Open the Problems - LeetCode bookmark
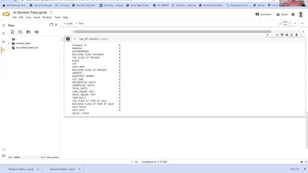This screenshot has height=173, width=308. (184, 5)
